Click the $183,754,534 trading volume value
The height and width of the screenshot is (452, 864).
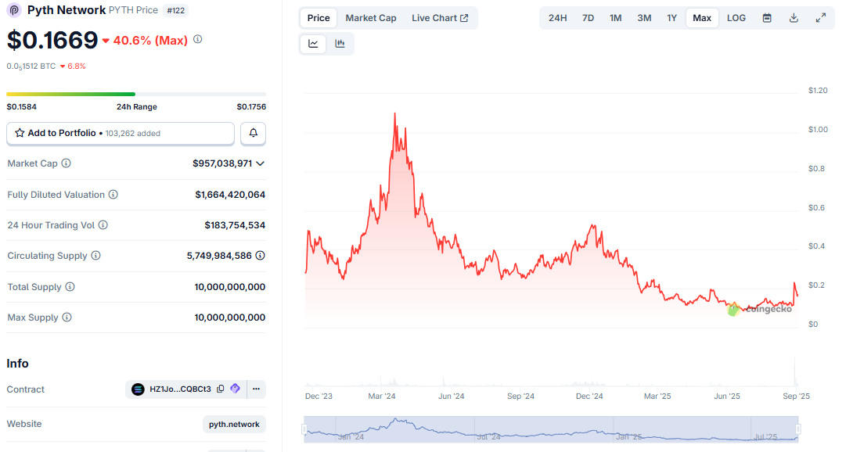235,225
